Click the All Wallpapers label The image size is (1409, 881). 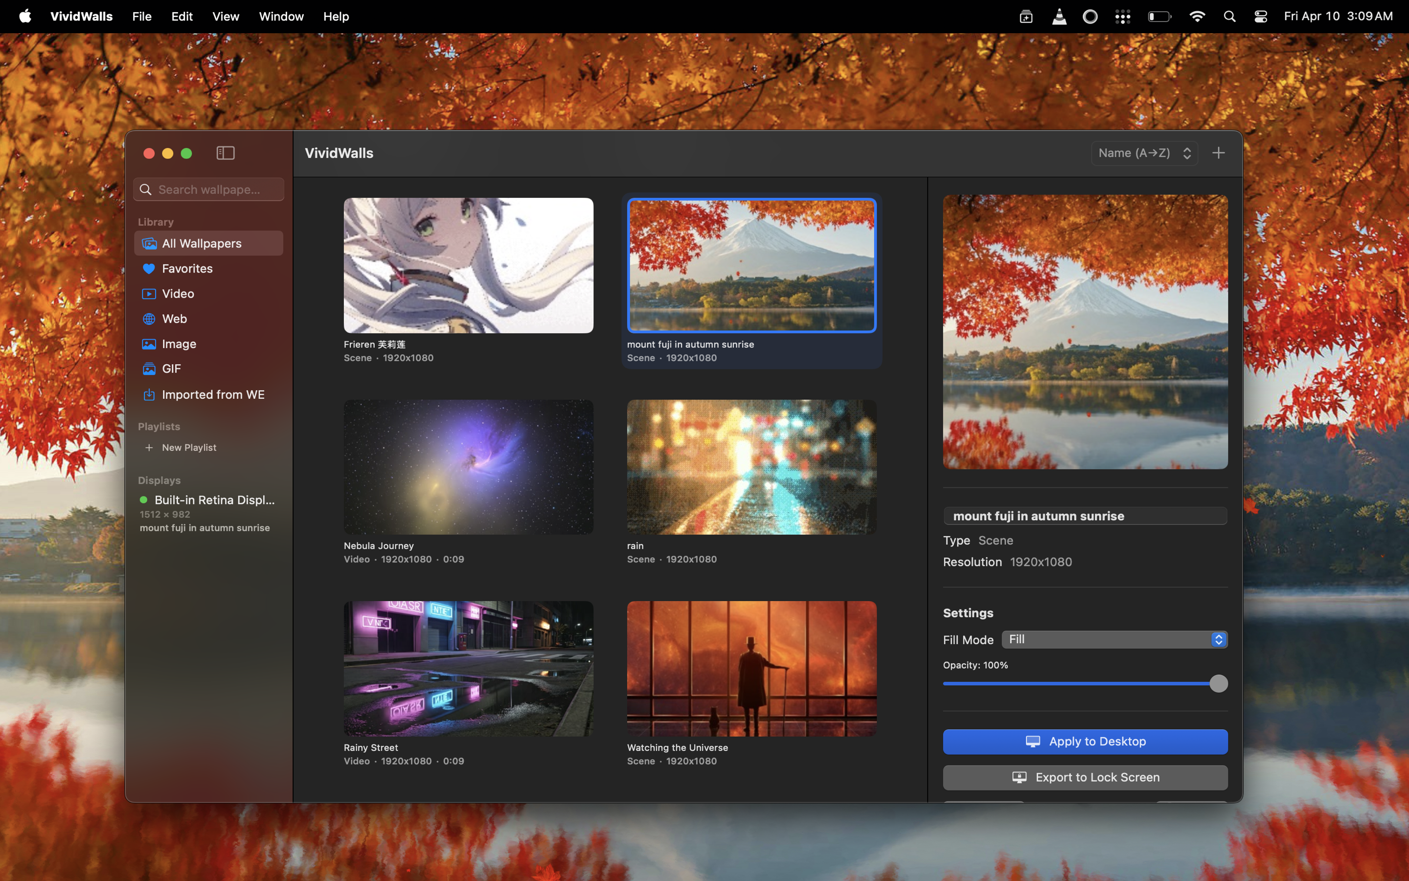202,244
